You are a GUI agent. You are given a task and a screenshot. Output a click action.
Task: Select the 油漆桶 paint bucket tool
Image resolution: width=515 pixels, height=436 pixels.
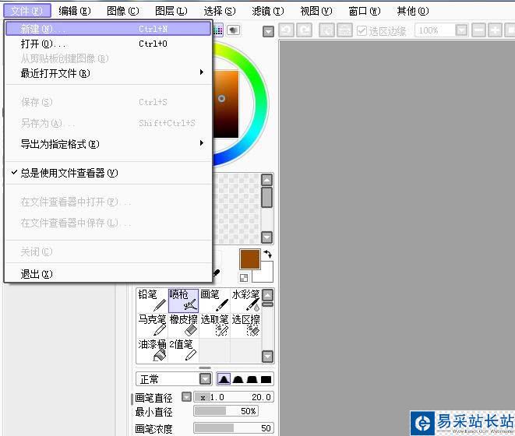[152, 350]
